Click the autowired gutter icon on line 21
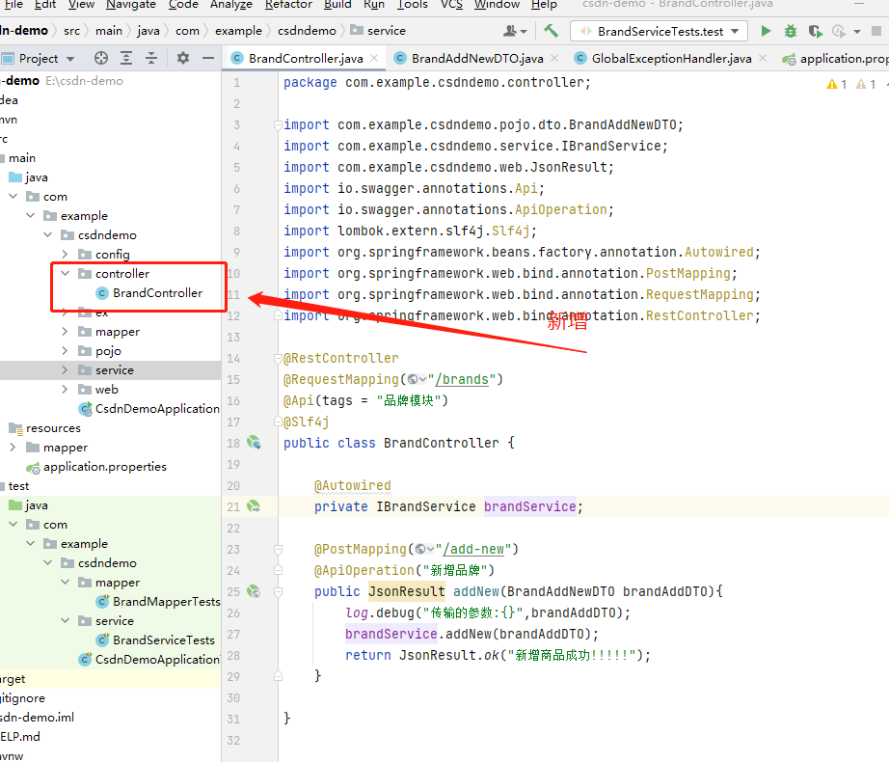The image size is (889, 762). pyautogui.click(x=254, y=506)
